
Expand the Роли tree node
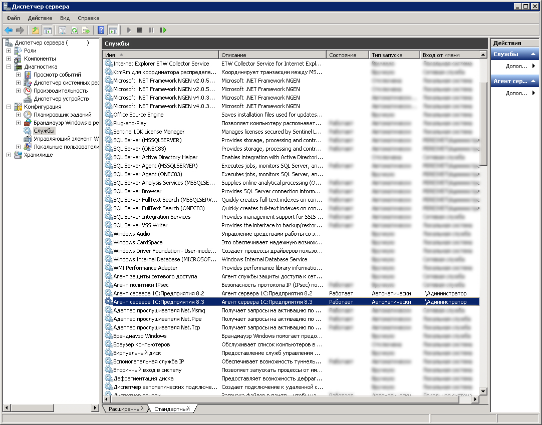pyautogui.click(x=9, y=51)
